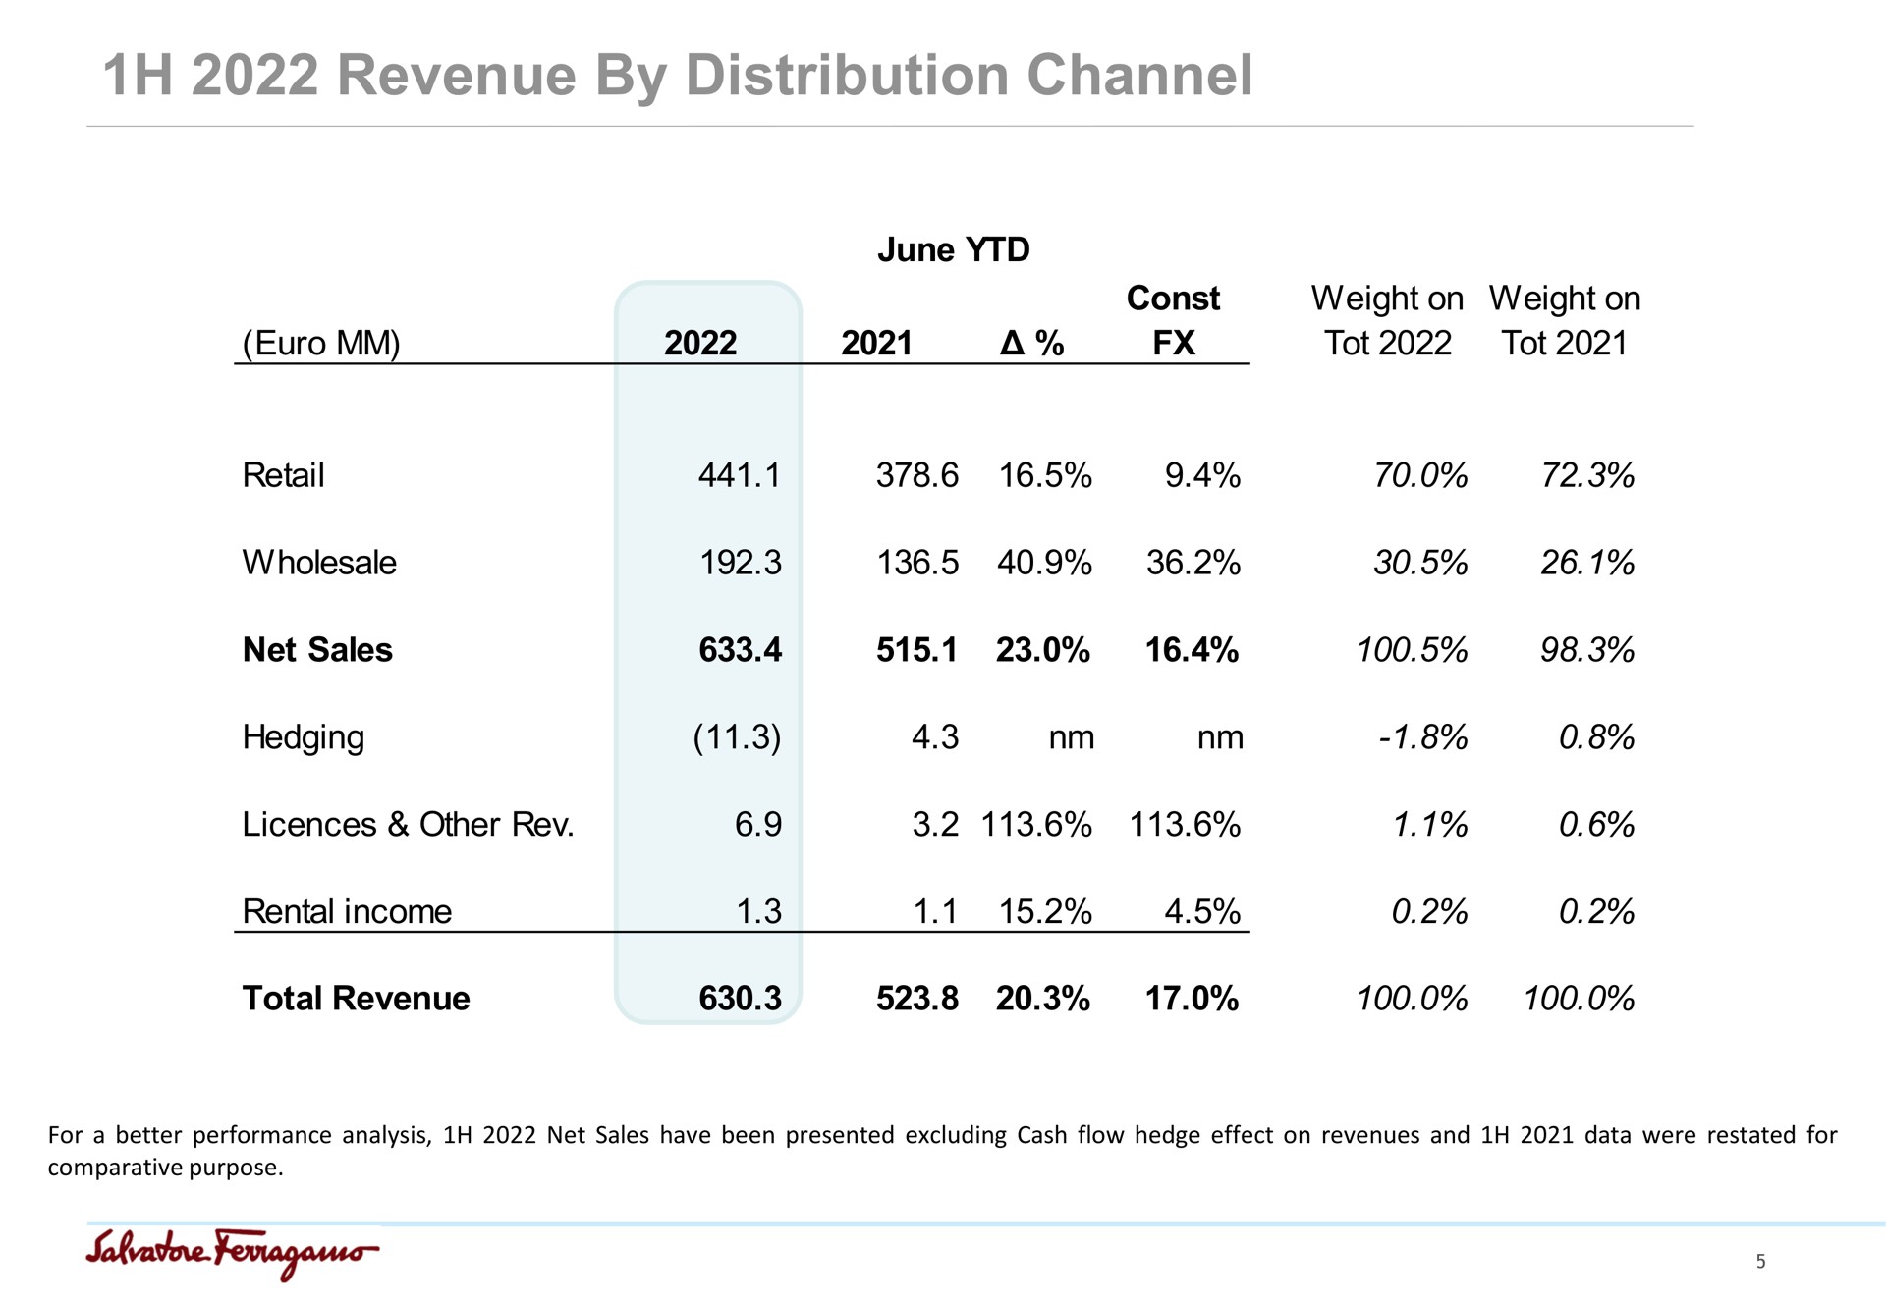Click the 'Weight on Tot 2021' header
Image resolution: width=1886 pixels, height=1305 pixels.
tap(1565, 320)
